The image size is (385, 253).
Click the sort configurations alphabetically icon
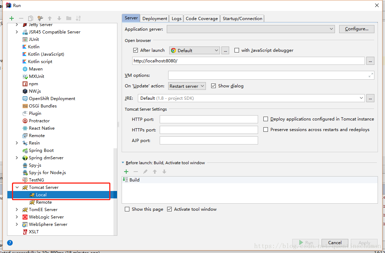(78, 18)
